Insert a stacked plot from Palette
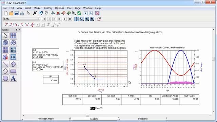The width and height of the screenshot is (217, 122). (x=5, y=50)
